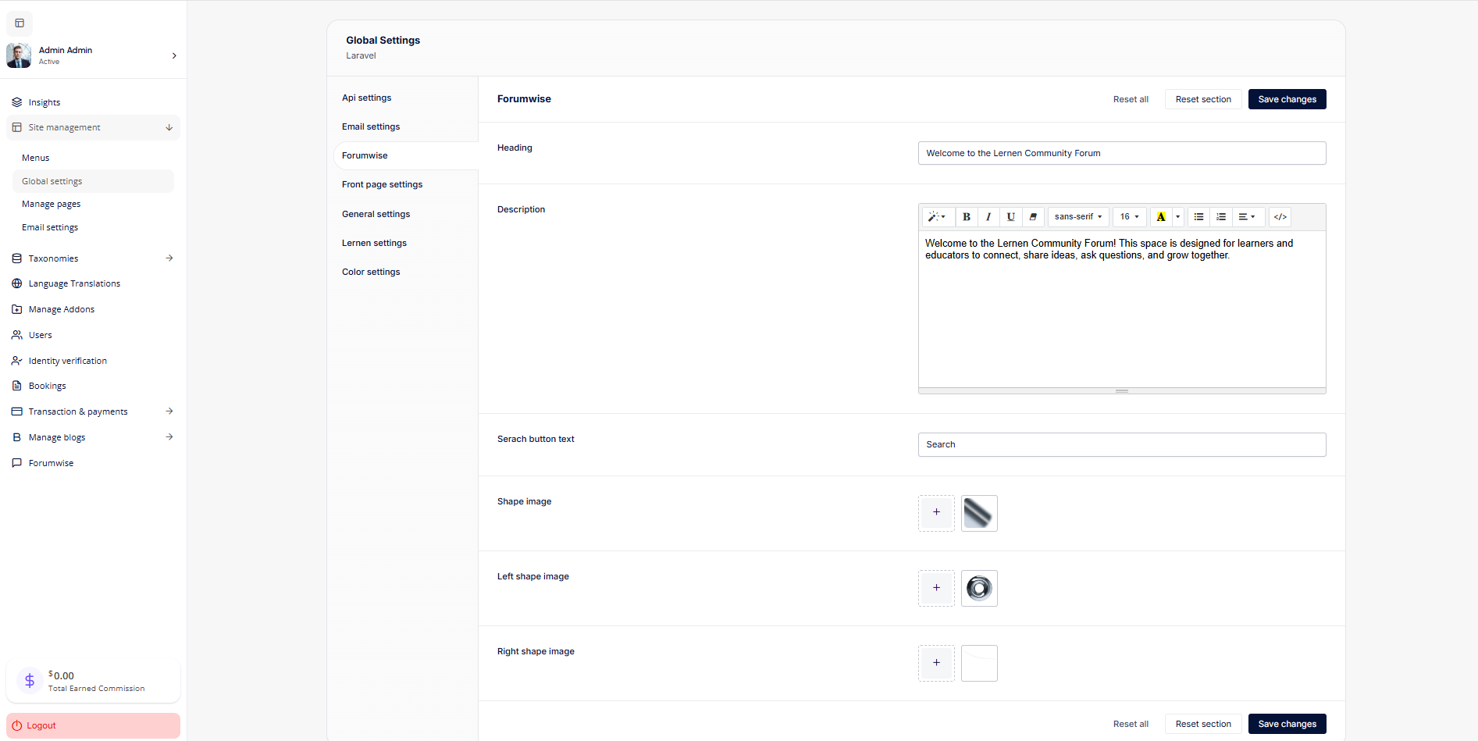Insert an ordered numbered list

[x=1221, y=217]
